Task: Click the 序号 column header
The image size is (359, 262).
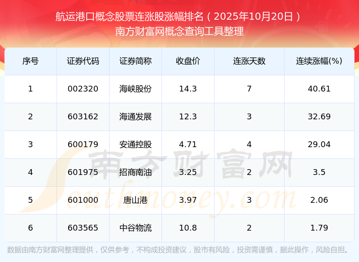Action: coord(31,61)
